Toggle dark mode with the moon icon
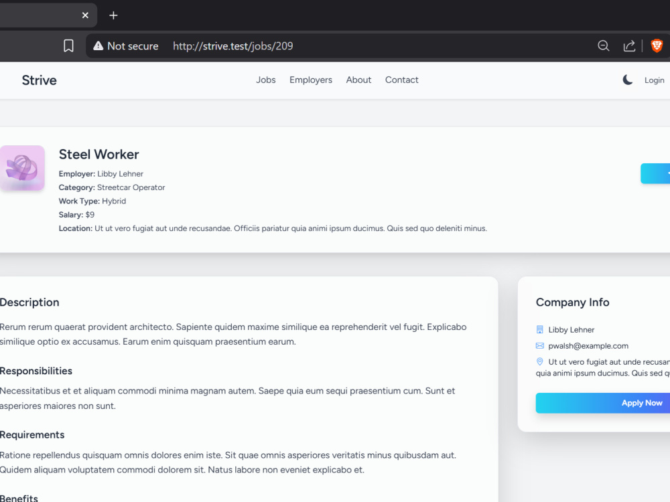670x502 pixels. (x=627, y=80)
